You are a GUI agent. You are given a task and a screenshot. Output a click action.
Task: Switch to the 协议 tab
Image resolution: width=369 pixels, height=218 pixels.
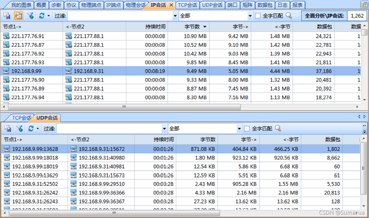71,5
